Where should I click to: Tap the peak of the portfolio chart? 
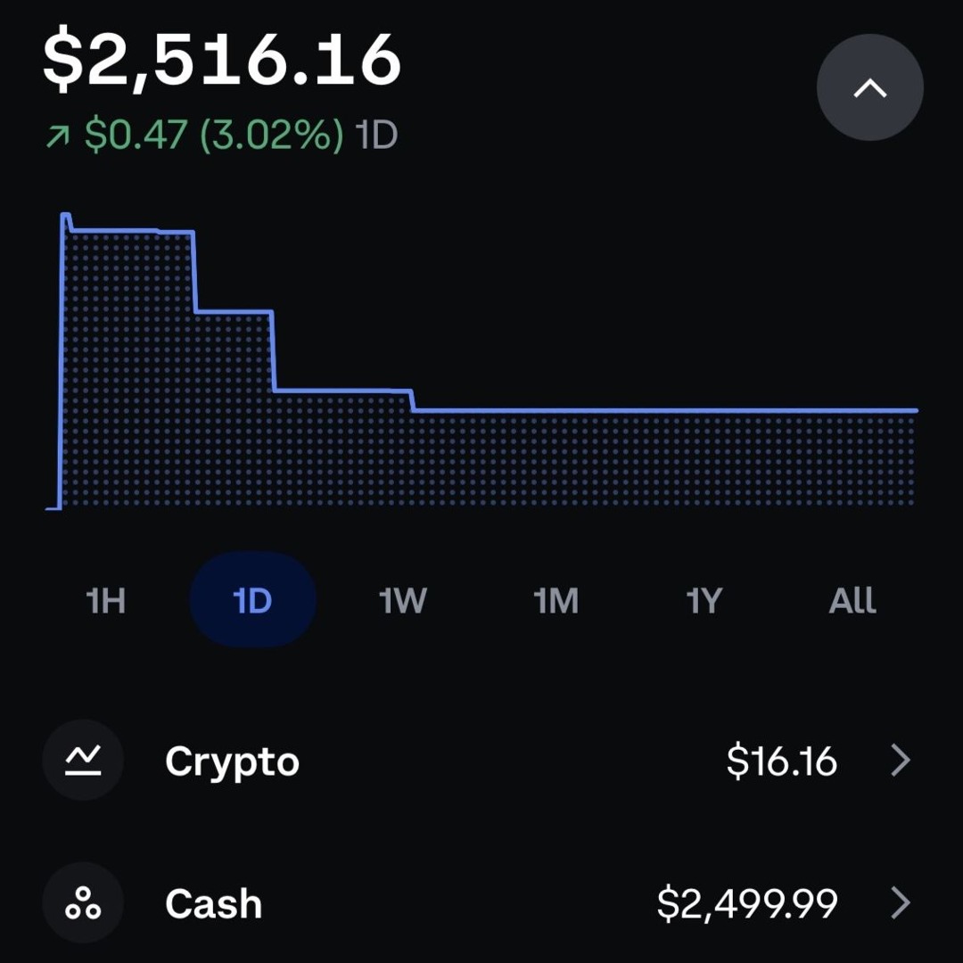[x=66, y=215]
